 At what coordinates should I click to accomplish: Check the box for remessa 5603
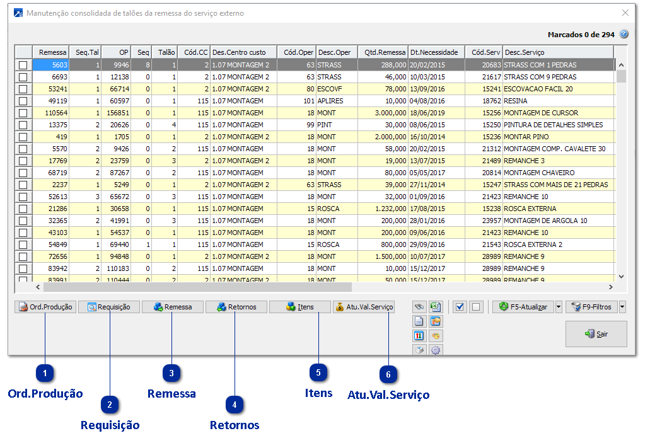tap(23, 65)
